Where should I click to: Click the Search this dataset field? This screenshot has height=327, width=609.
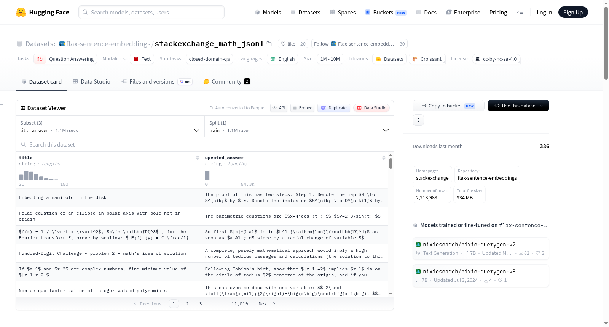tap(205, 144)
